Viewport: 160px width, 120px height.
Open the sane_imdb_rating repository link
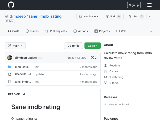click(x=45, y=16)
